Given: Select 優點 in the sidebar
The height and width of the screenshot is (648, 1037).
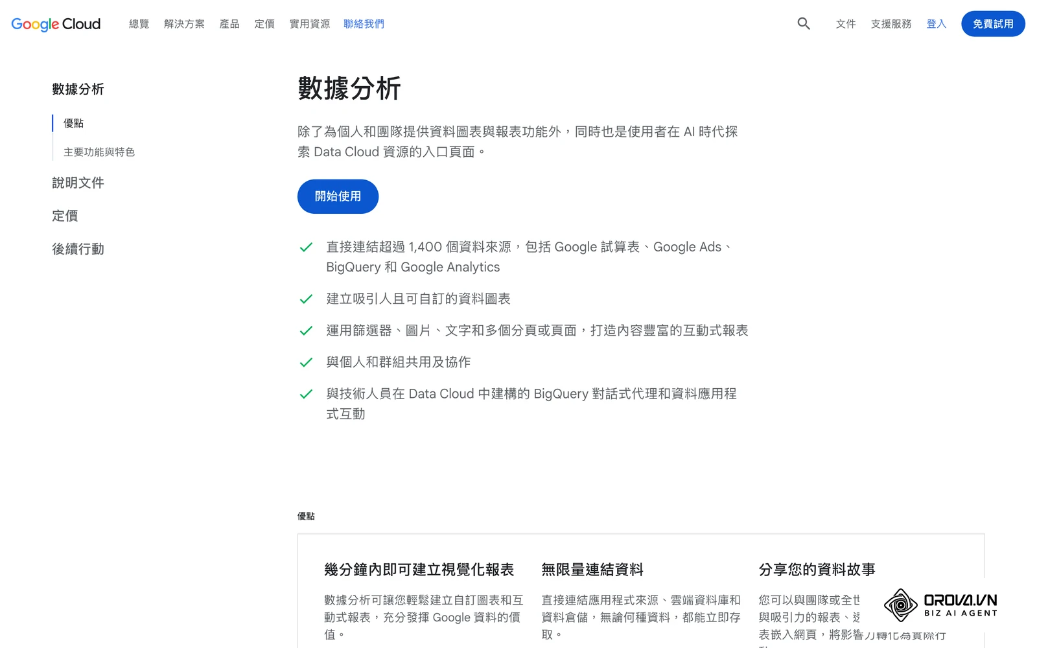Looking at the screenshot, I should tap(73, 123).
